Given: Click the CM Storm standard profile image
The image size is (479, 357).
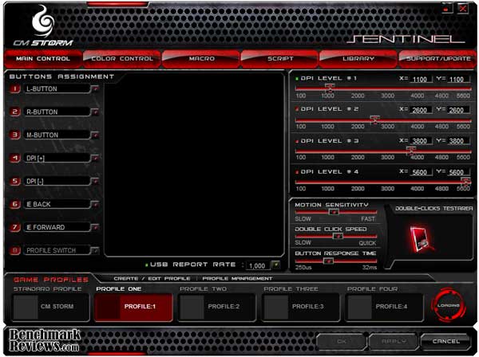Looking at the screenshot, I should (26, 307).
